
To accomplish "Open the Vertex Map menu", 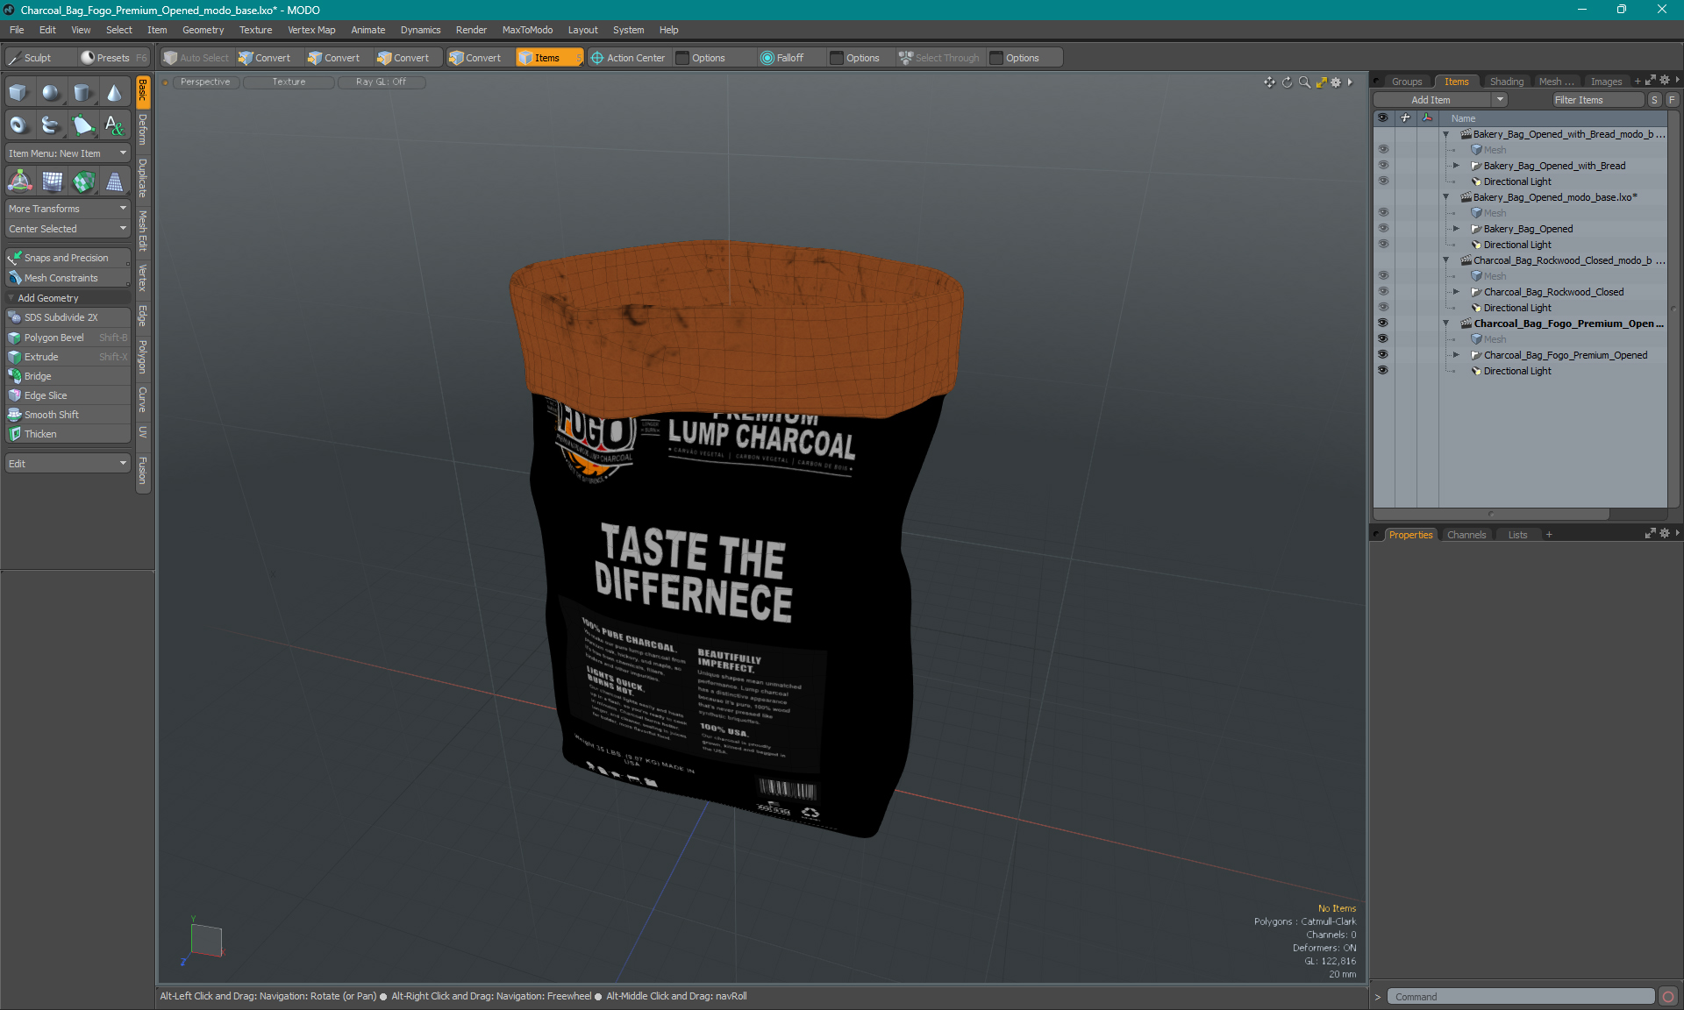I will (311, 30).
